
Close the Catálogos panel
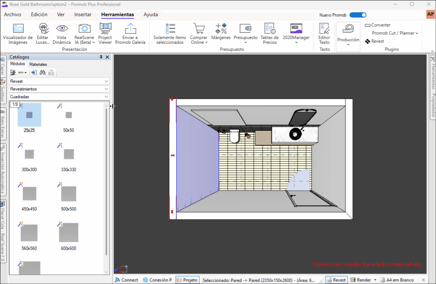point(107,57)
